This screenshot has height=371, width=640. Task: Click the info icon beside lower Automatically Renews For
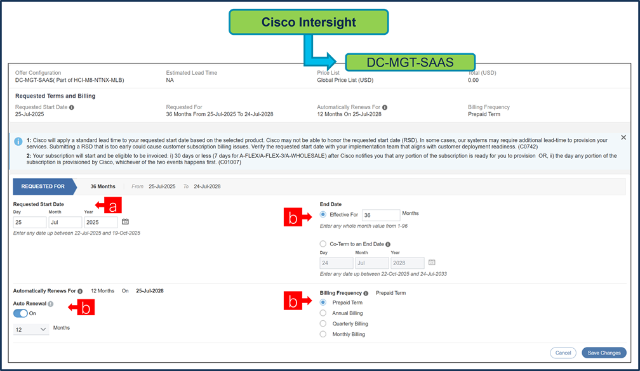81,291
